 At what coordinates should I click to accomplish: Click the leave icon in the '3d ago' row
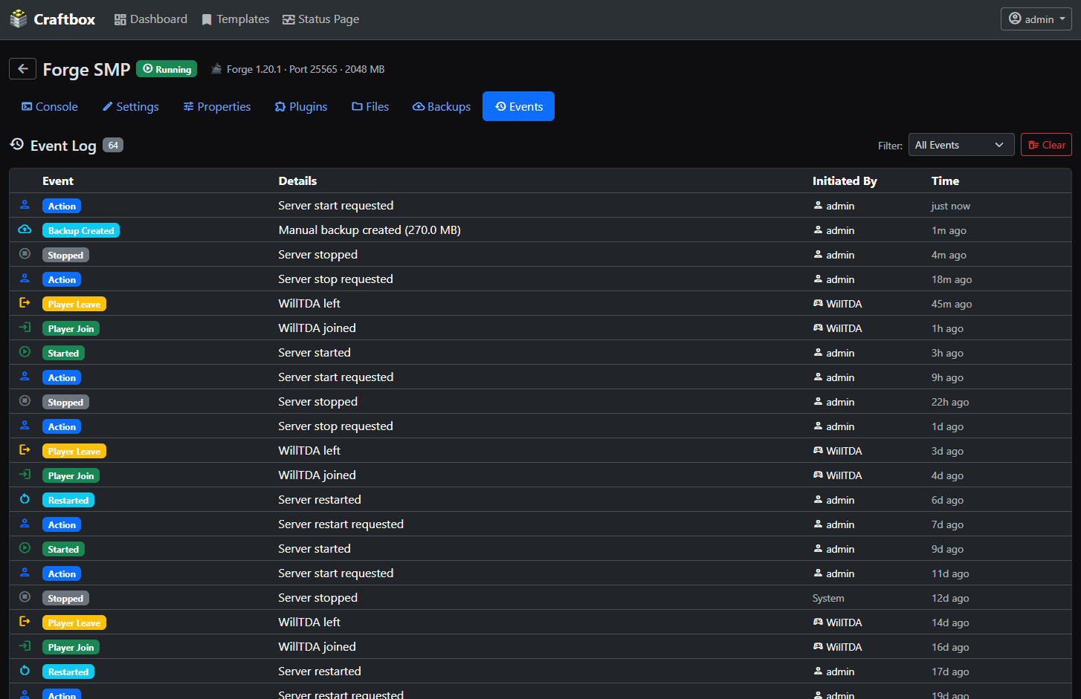(25, 450)
